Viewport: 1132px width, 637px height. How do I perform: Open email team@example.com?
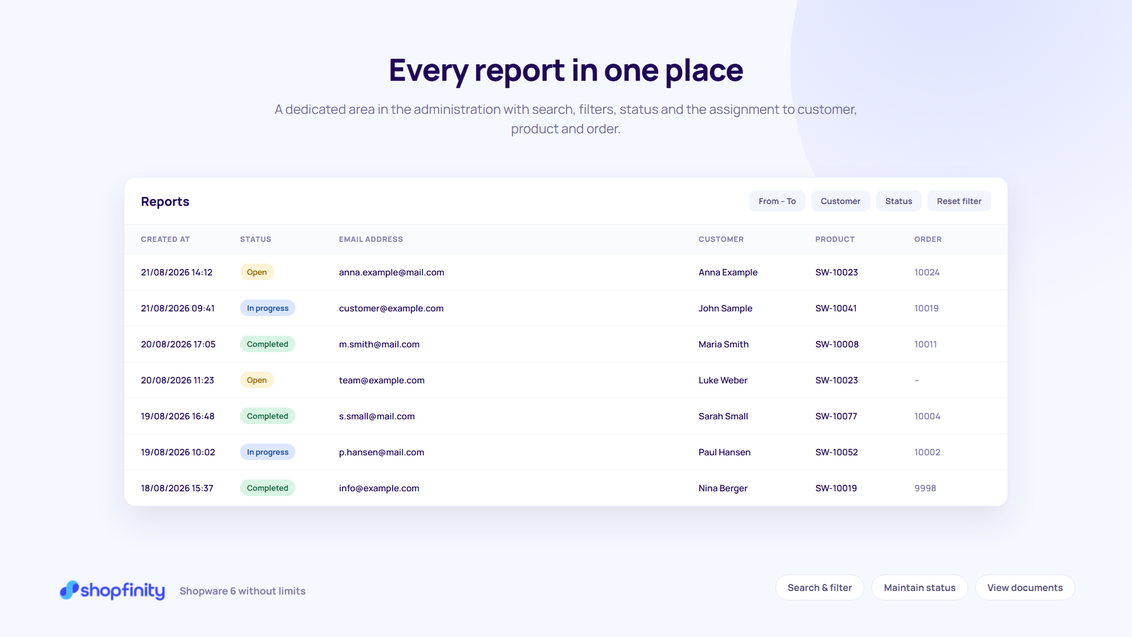(381, 380)
